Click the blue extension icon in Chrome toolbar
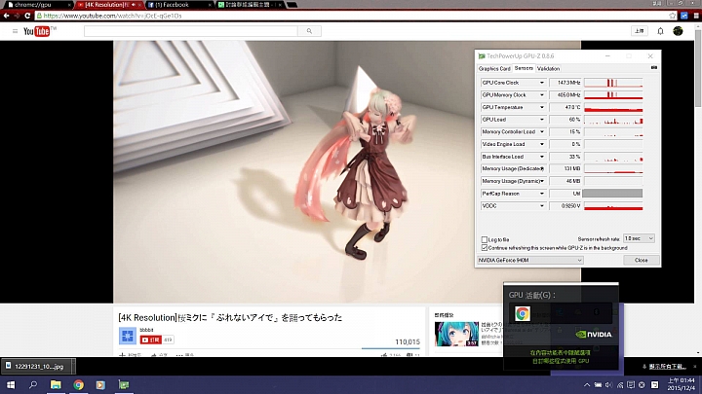702x394 pixels. click(684, 16)
